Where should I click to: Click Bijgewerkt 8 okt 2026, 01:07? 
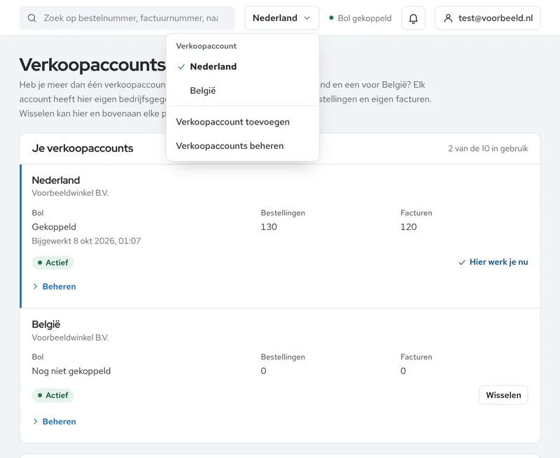(x=86, y=241)
